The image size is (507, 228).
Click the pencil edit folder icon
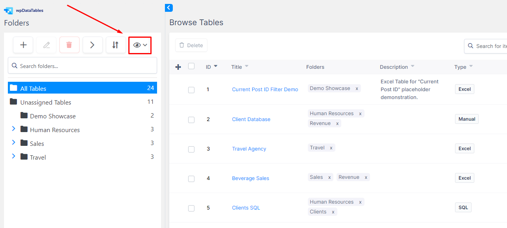tap(46, 45)
